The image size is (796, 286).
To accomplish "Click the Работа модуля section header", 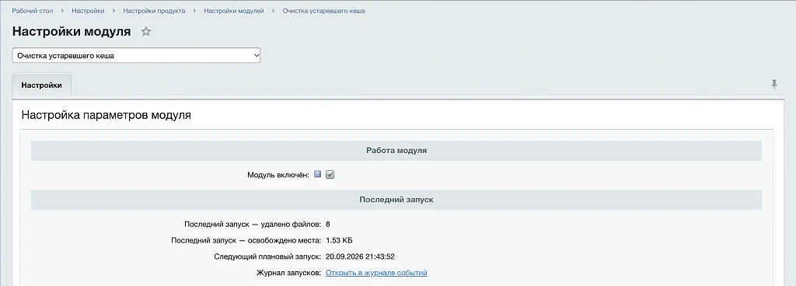I will pos(396,151).
